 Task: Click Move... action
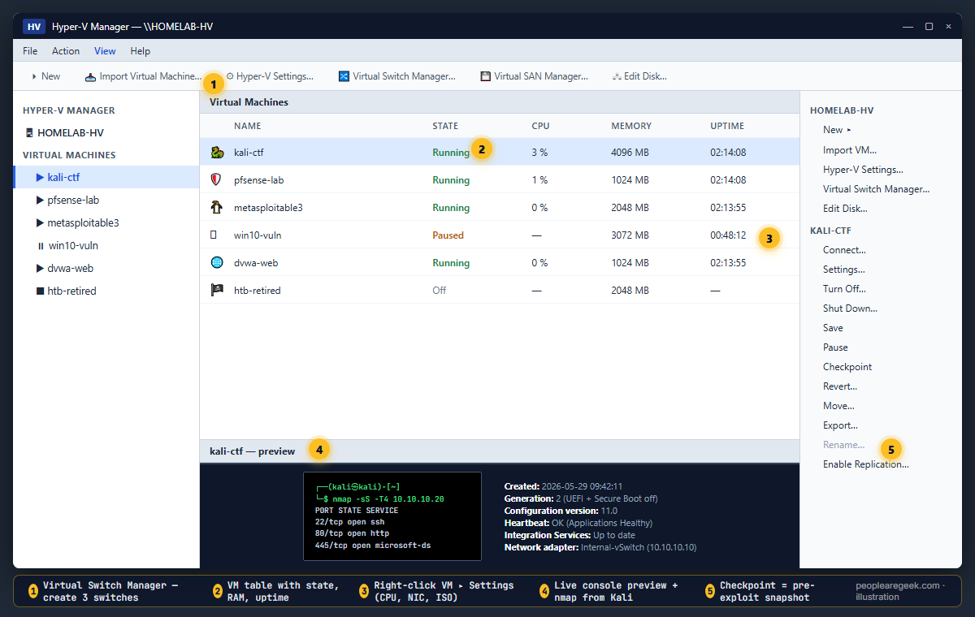(838, 406)
